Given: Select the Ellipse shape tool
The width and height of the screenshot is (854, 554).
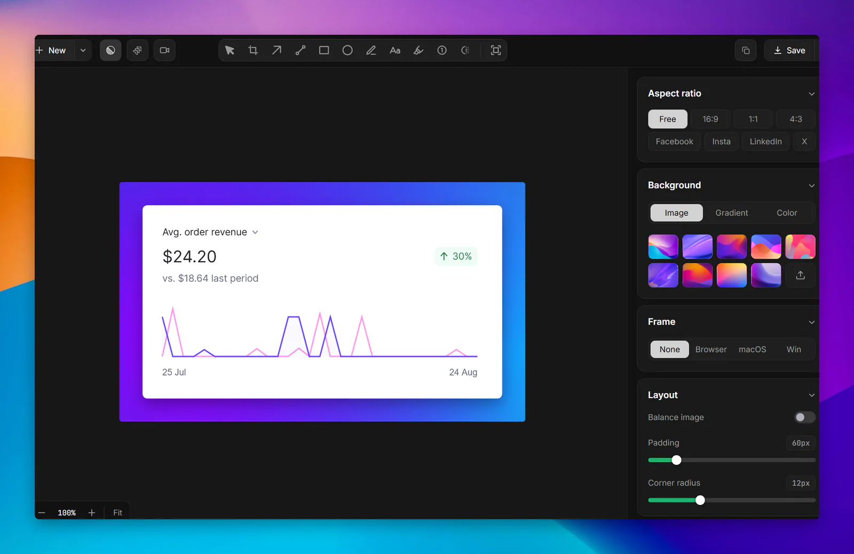Looking at the screenshot, I should click(x=347, y=50).
